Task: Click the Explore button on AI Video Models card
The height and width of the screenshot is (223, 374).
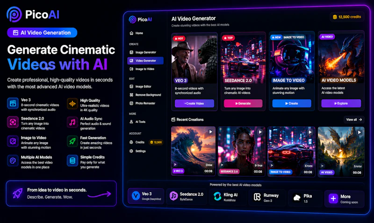Action: (x=341, y=103)
